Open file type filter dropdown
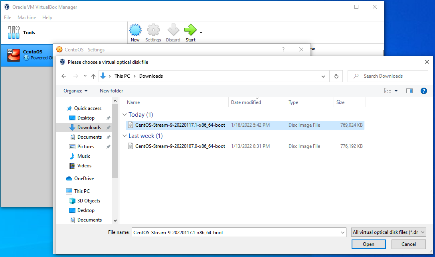 pos(388,232)
